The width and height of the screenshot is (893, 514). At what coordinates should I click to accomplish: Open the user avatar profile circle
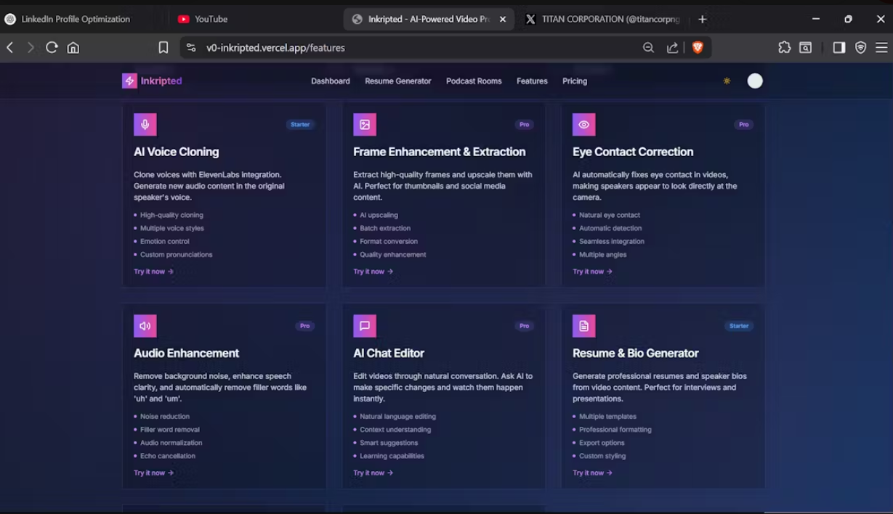(755, 81)
